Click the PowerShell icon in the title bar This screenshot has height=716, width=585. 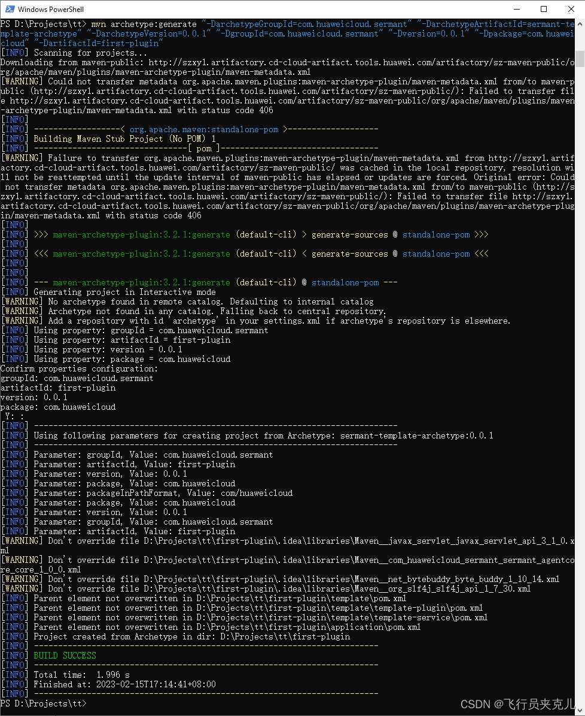pyautogui.click(x=10, y=9)
